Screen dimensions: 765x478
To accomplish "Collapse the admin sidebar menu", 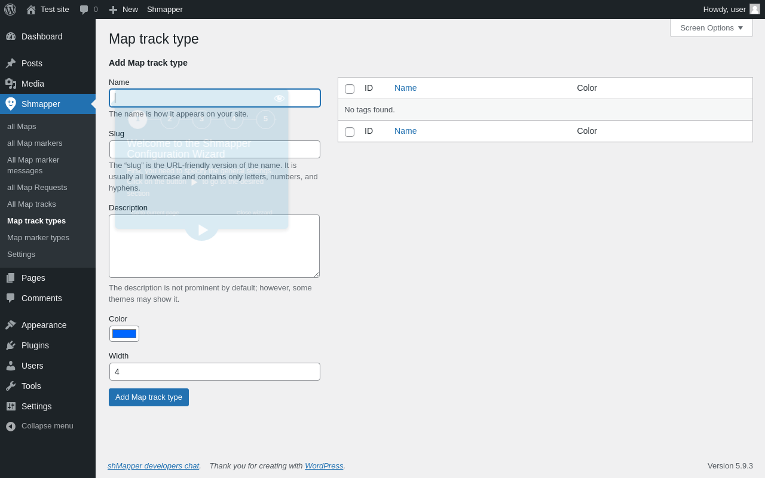I will [39, 426].
